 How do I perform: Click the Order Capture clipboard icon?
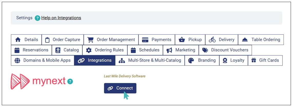47,40
